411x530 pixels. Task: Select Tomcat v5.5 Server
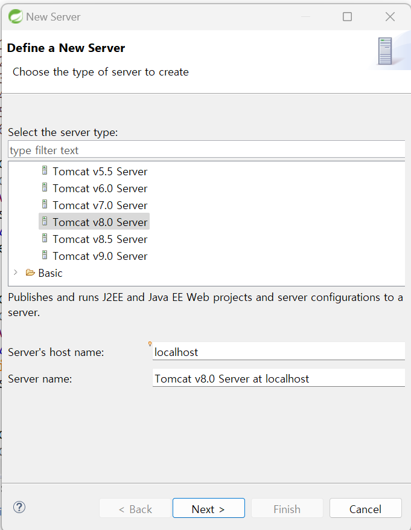coord(100,172)
